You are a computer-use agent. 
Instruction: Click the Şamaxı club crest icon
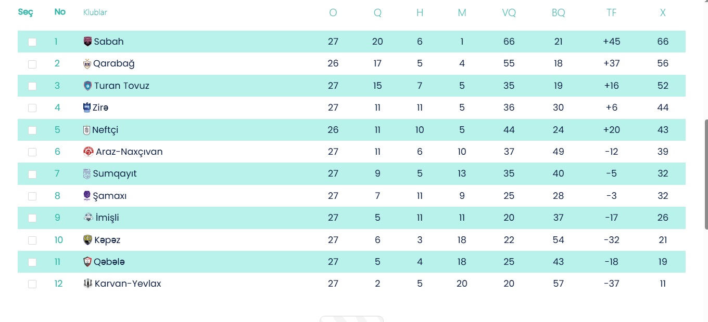click(x=87, y=196)
